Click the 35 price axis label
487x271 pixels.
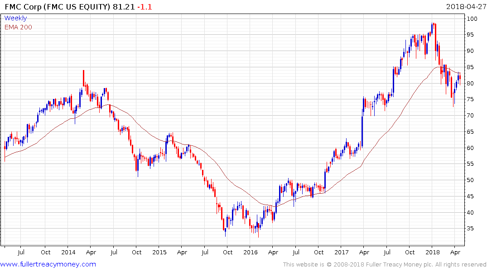470,229
